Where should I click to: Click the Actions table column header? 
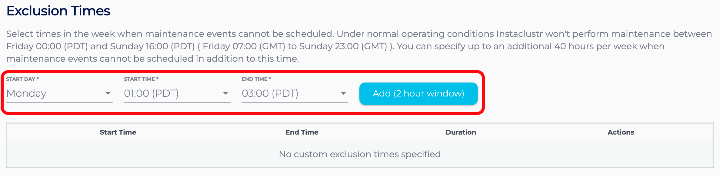click(x=621, y=132)
